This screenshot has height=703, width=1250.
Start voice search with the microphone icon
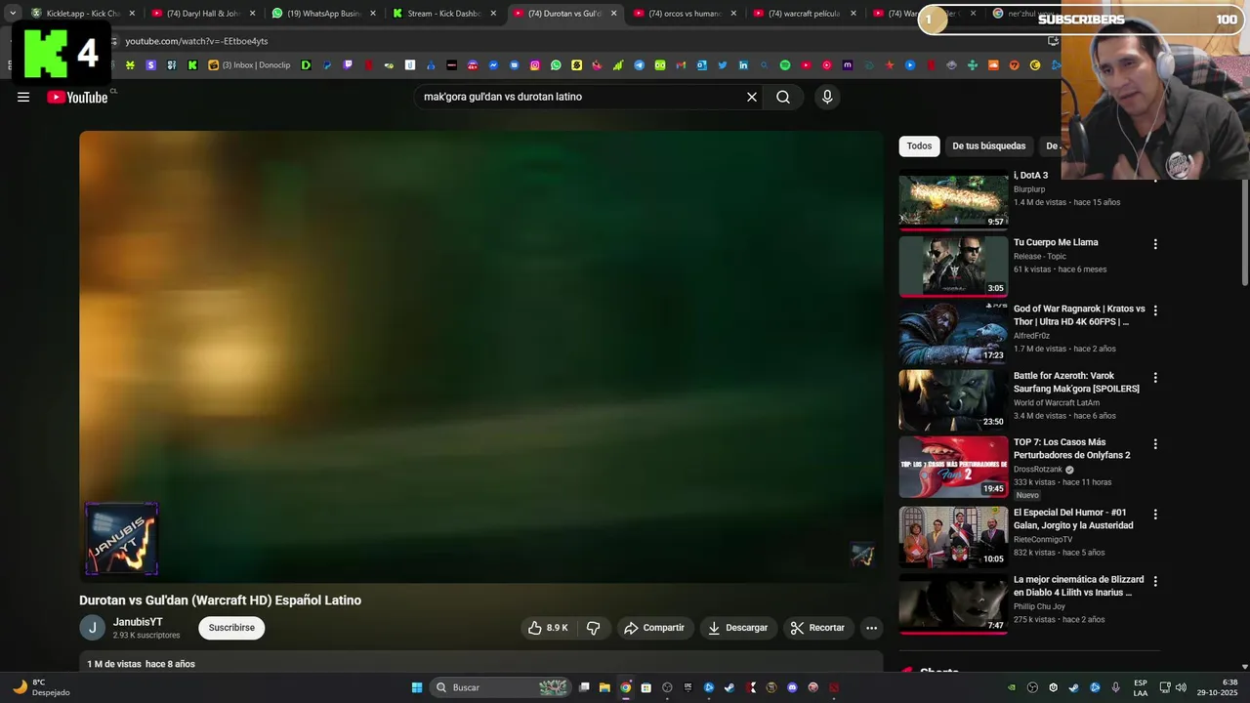tap(827, 97)
